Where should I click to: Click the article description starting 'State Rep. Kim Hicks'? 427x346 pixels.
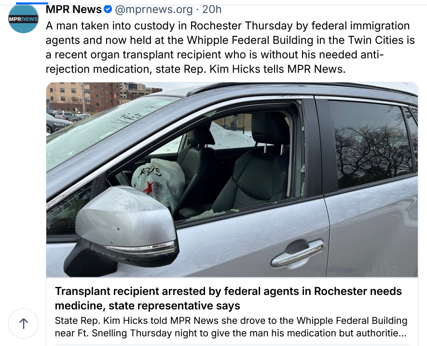pyautogui.click(x=231, y=327)
